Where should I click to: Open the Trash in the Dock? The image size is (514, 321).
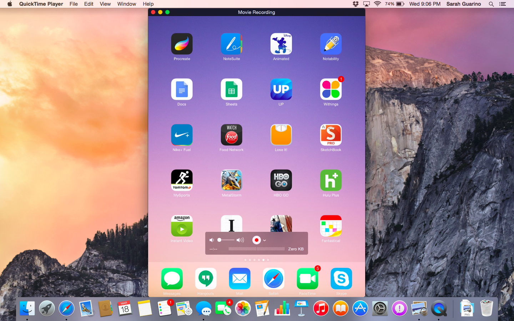coord(487,308)
